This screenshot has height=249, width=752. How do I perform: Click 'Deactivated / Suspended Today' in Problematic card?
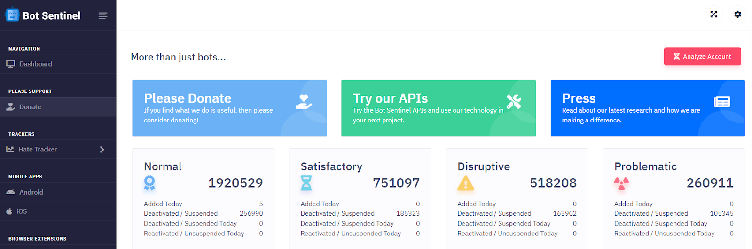pyautogui.click(x=661, y=223)
